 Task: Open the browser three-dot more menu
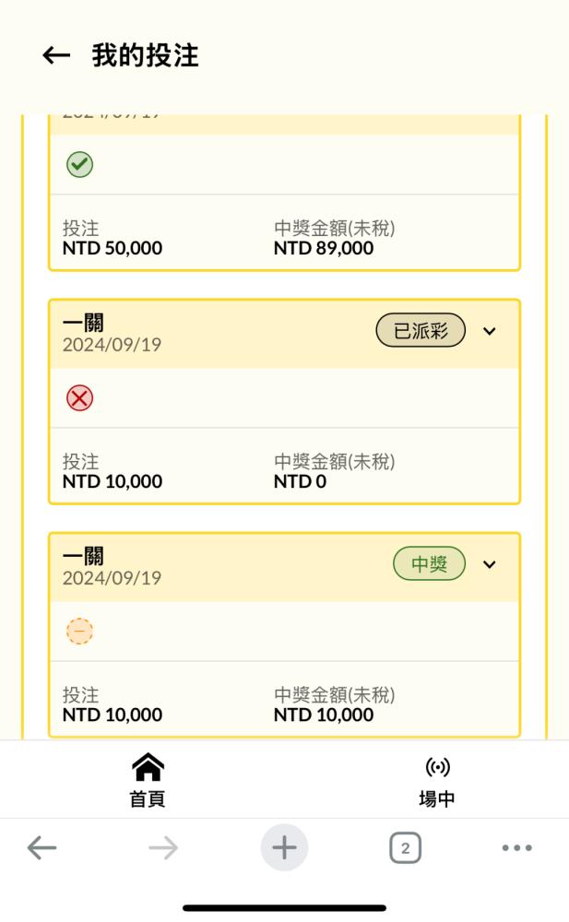(517, 848)
